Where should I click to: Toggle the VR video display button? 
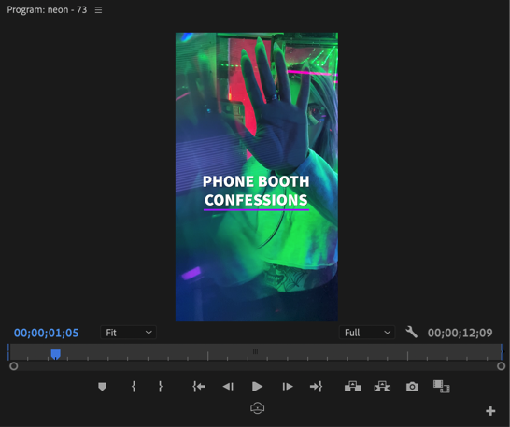click(x=257, y=408)
